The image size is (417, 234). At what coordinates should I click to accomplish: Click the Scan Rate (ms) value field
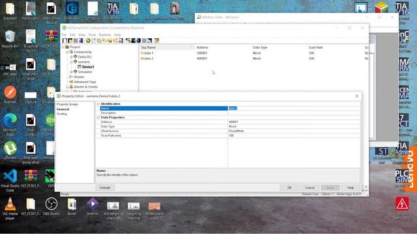294,136
